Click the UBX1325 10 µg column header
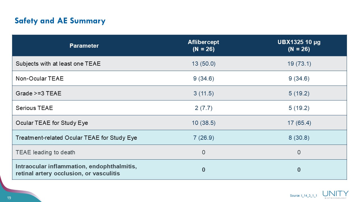This screenshot has height=202, width=359. [x=299, y=45]
